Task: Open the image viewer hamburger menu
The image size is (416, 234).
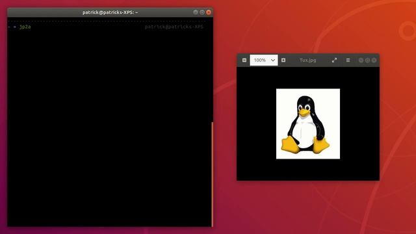Action: click(348, 60)
